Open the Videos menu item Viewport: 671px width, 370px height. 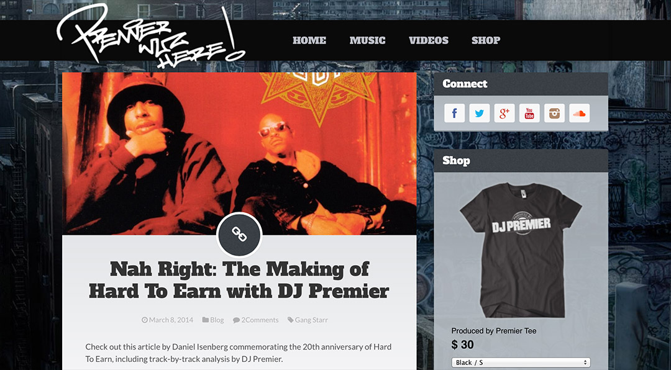429,40
